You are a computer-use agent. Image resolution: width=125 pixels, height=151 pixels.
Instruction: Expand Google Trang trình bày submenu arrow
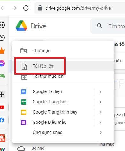[x=100, y=112]
